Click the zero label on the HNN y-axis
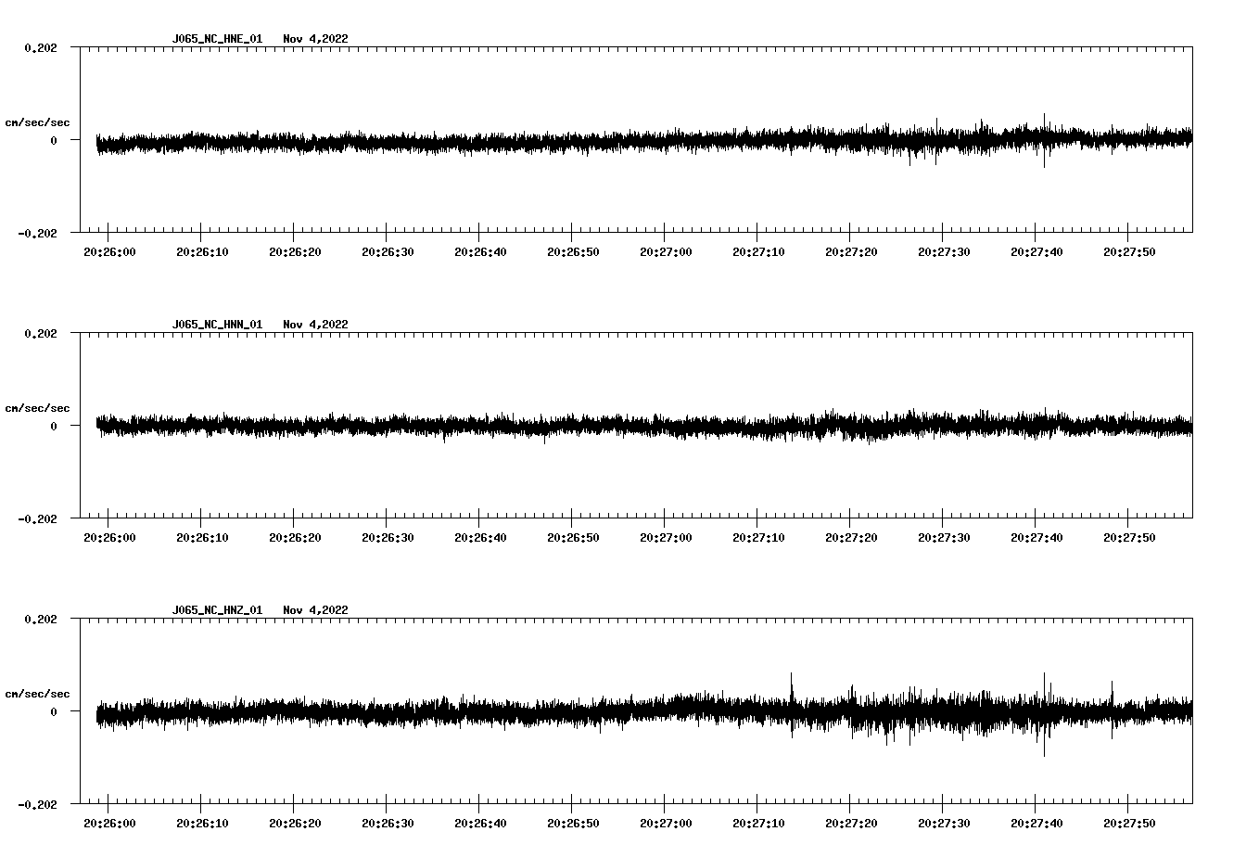Screen dimensions: 1259x857 [x=54, y=426]
